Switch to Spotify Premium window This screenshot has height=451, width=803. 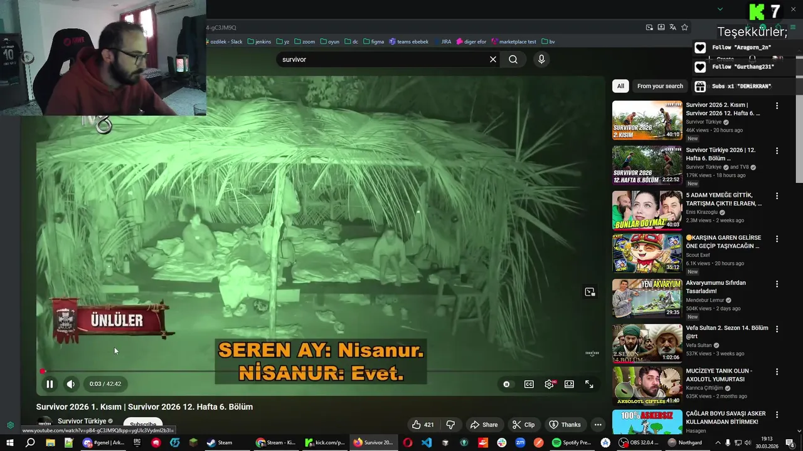click(x=572, y=443)
